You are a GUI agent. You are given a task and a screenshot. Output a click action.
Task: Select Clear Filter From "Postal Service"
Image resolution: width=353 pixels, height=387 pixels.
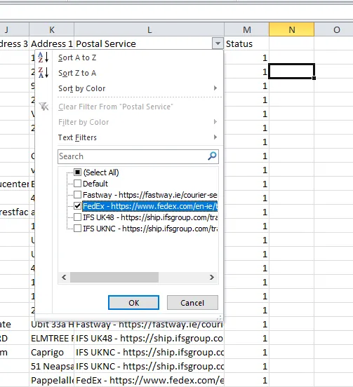click(116, 107)
